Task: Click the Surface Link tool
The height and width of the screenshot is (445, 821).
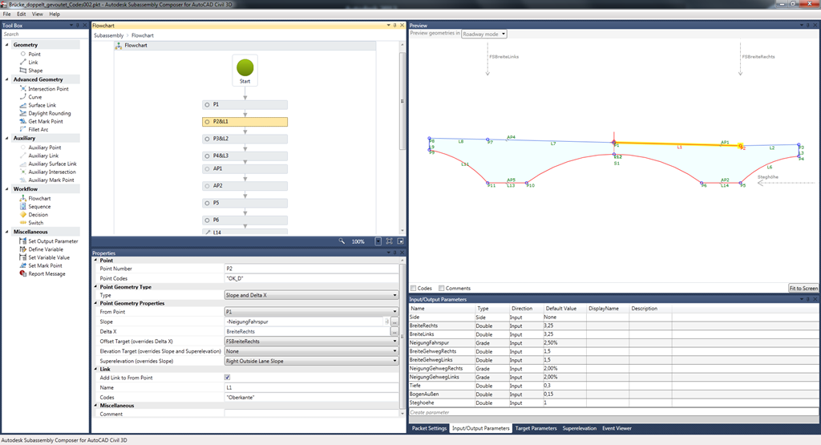Action: coord(42,105)
